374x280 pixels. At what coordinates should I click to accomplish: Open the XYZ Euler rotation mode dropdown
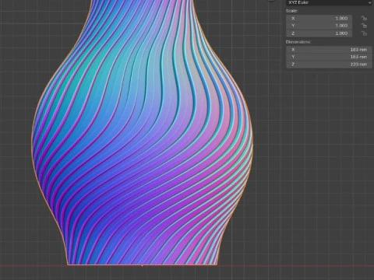330,2
